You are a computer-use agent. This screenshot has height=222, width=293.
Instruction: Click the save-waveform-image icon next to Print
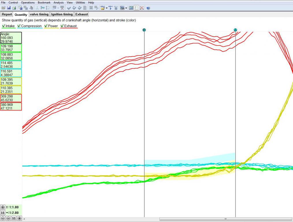[x=20, y=8]
